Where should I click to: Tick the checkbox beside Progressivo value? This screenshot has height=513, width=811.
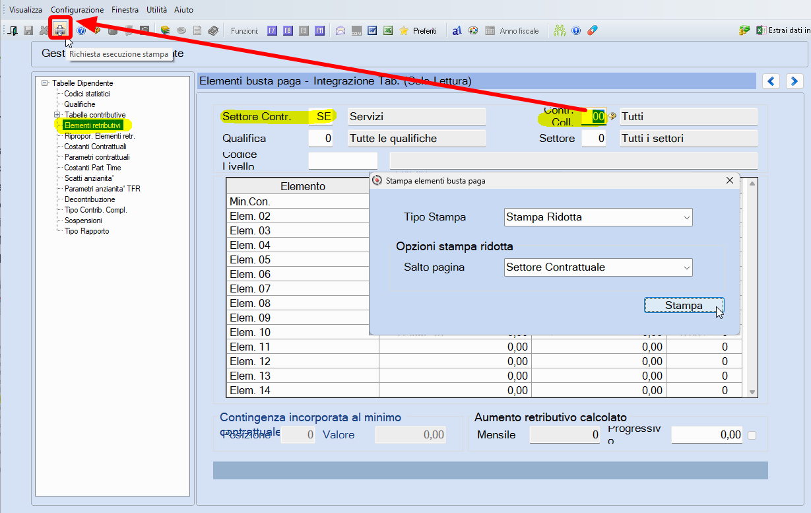coord(752,435)
